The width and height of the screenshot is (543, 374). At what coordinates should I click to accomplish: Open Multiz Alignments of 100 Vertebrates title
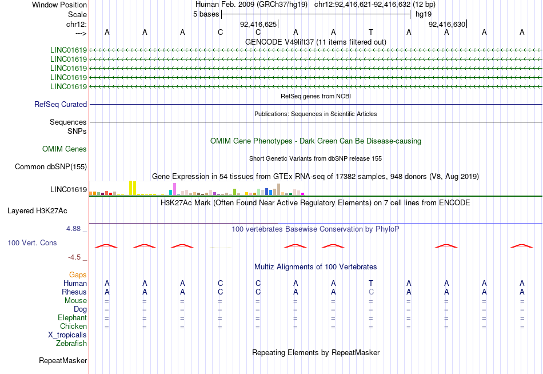coord(316,267)
